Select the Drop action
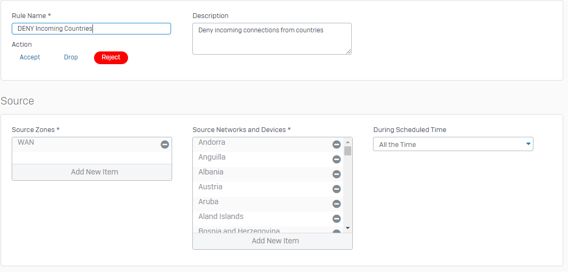 tap(71, 57)
